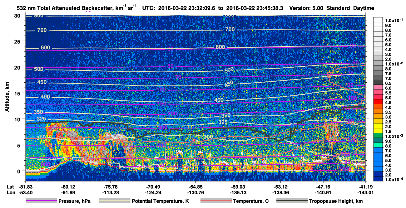
Task: Click the latitude value -47.16
Action: pyautogui.click(x=323, y=187)
